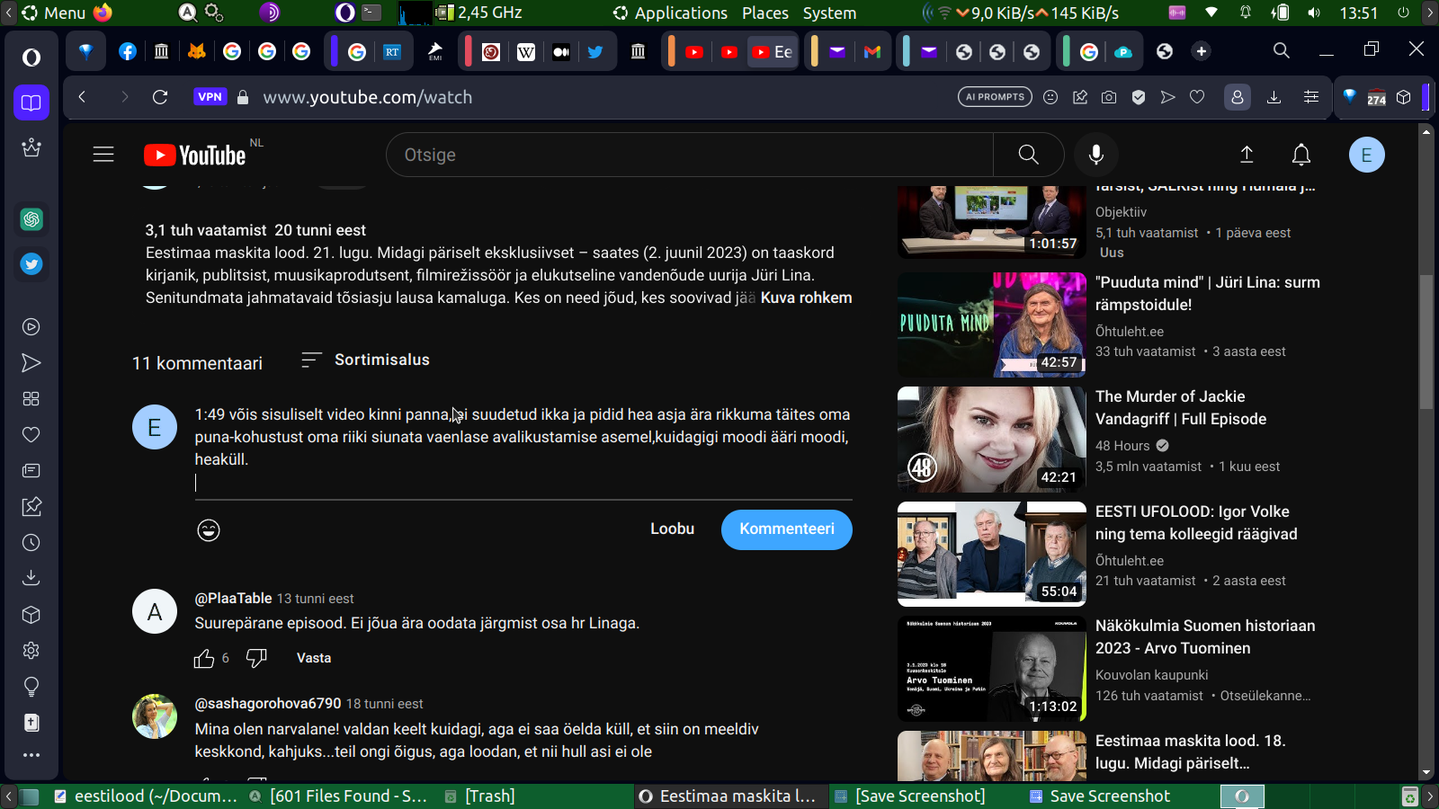Open YouTube notifications bell
The width and height of the screenshot is (1439, 809).
pyautogui.click(x=1301, y=155)
